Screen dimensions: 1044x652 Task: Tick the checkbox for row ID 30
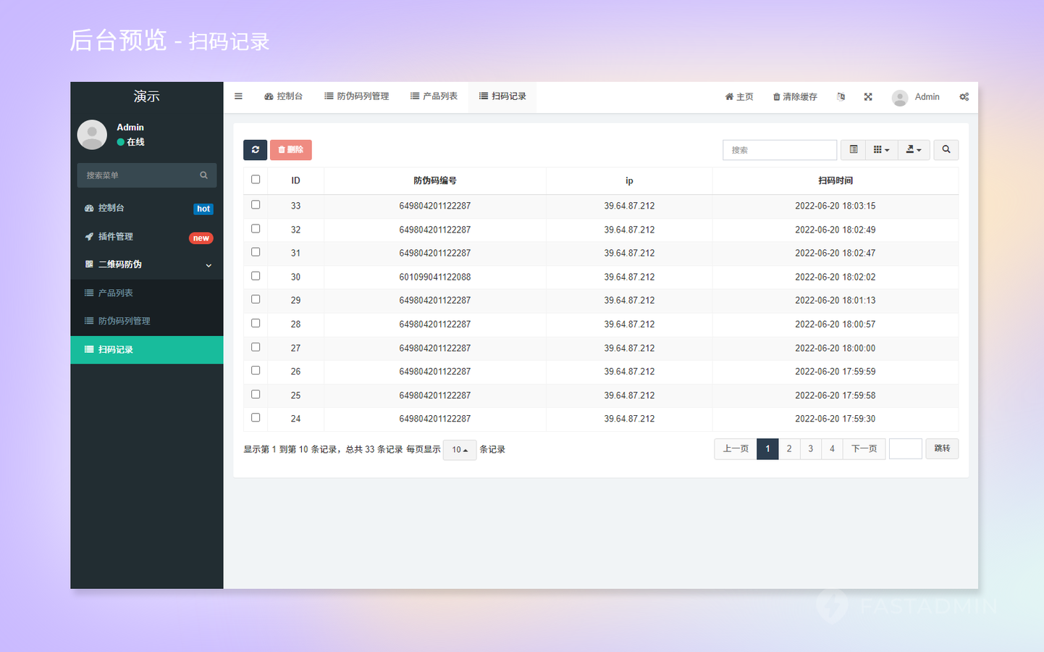(256, 276)
